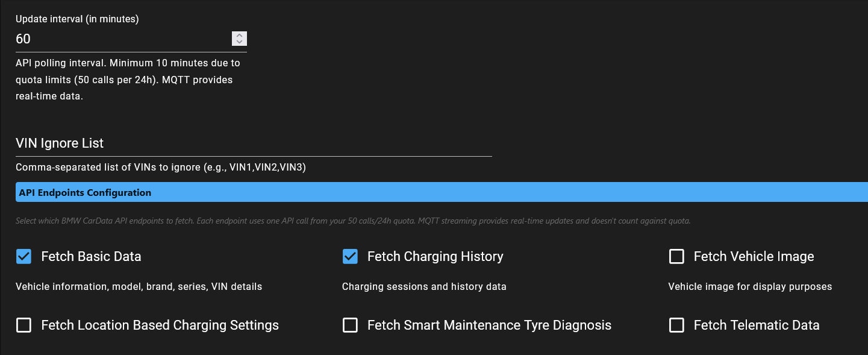Turn on the Fetch Telematic Data checkbox
This screenshot has height=355, width=868.
677,325
